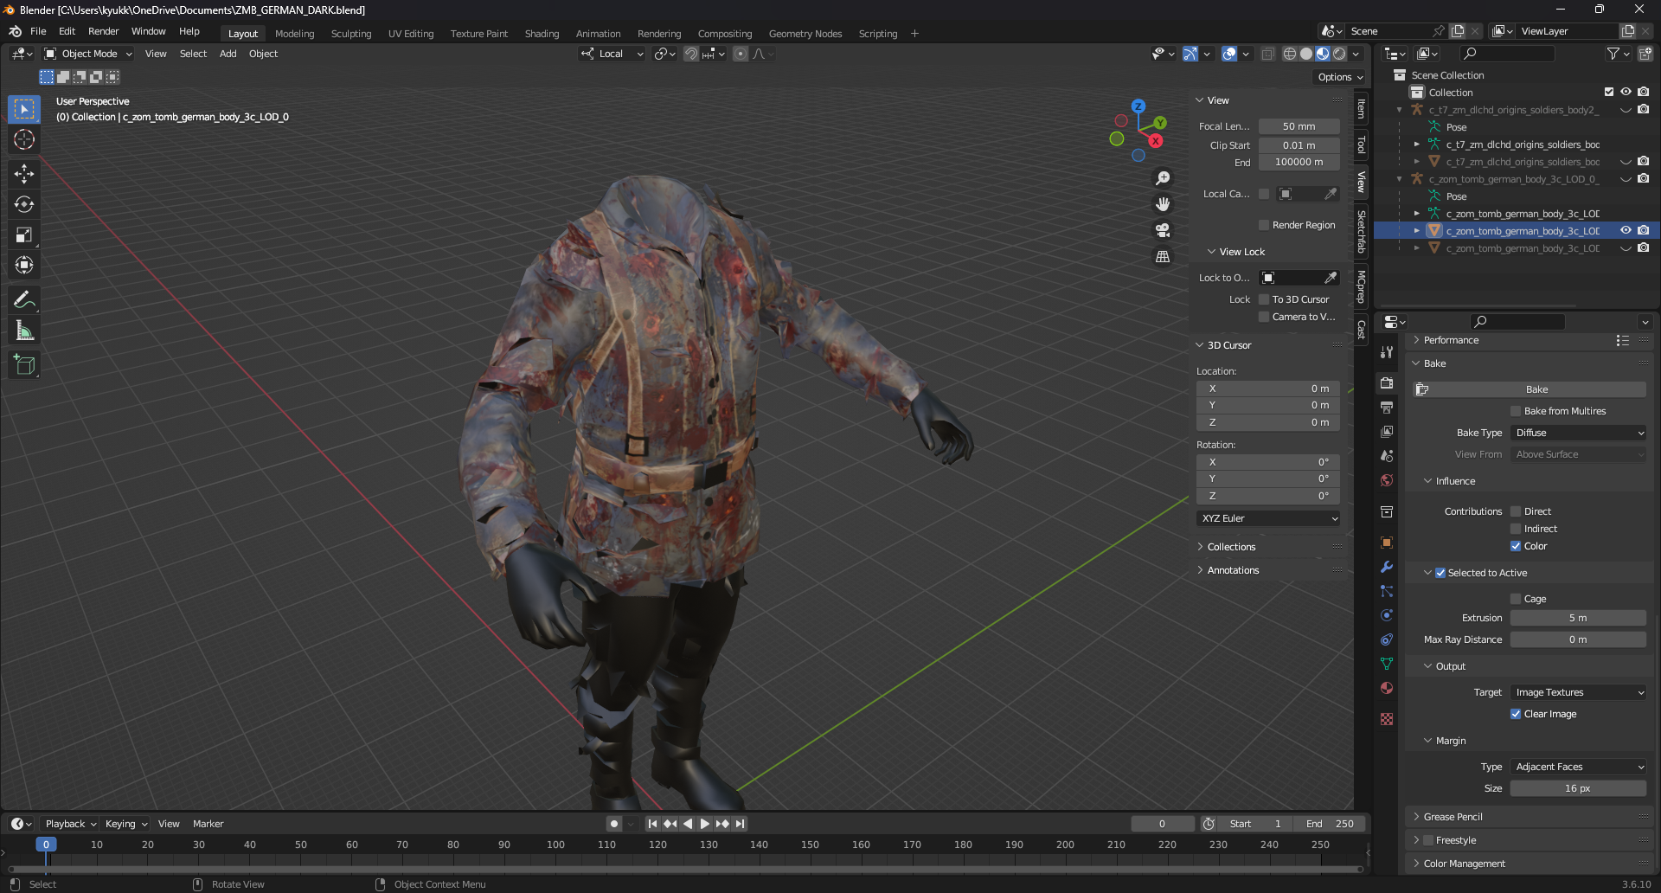Open the Texture properties checker icon

[x=1387, y=719]
